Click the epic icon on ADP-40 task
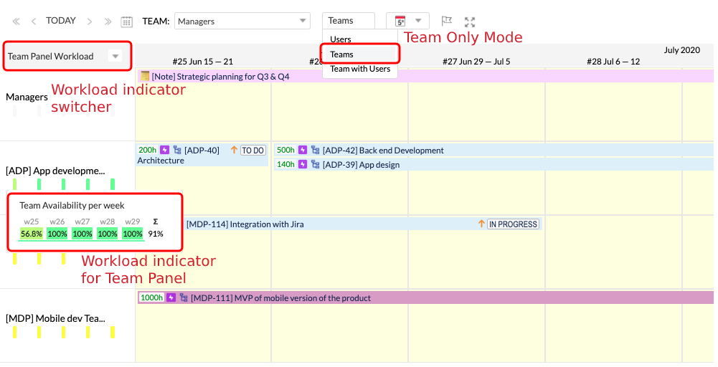The image size is (718, 367). tap(164, 150)
